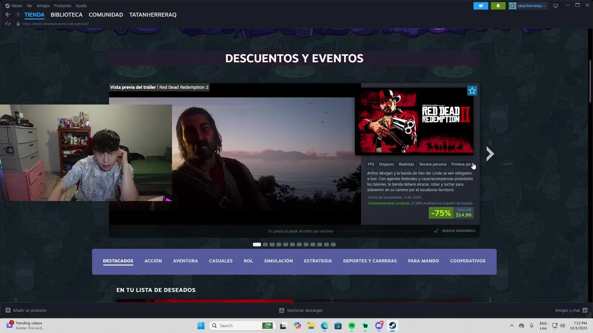The image size is (593, 333).
Task: Open Spotify from taskbar
Action: pos(352,326)
